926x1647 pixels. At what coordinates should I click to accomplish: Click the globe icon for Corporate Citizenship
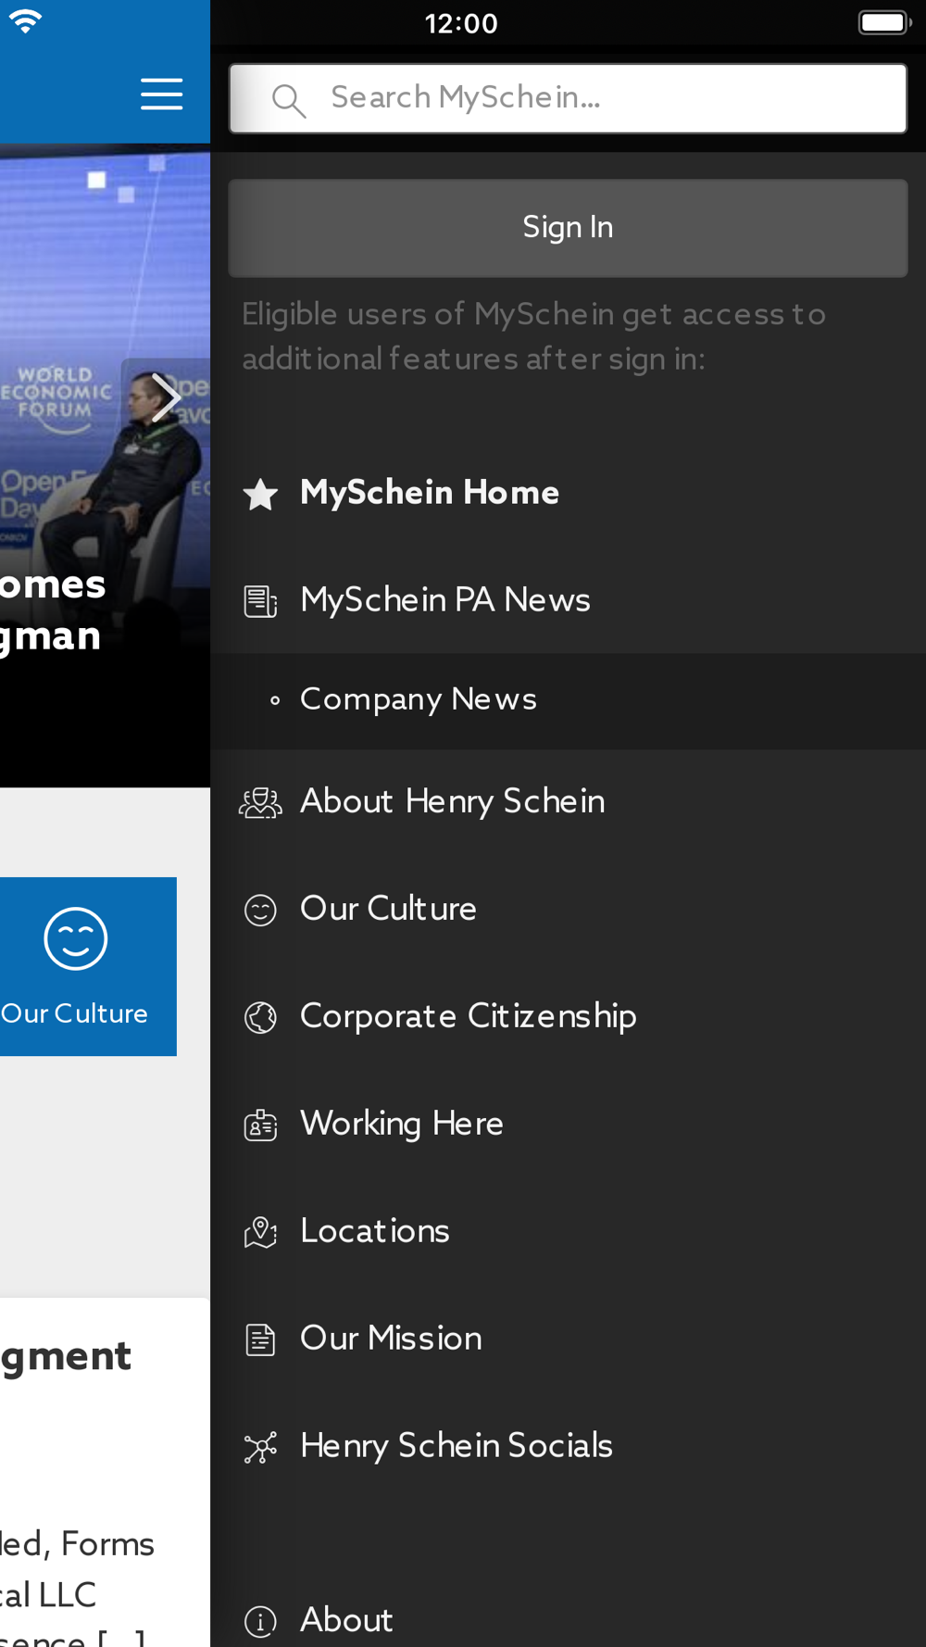pos(260,1017)
